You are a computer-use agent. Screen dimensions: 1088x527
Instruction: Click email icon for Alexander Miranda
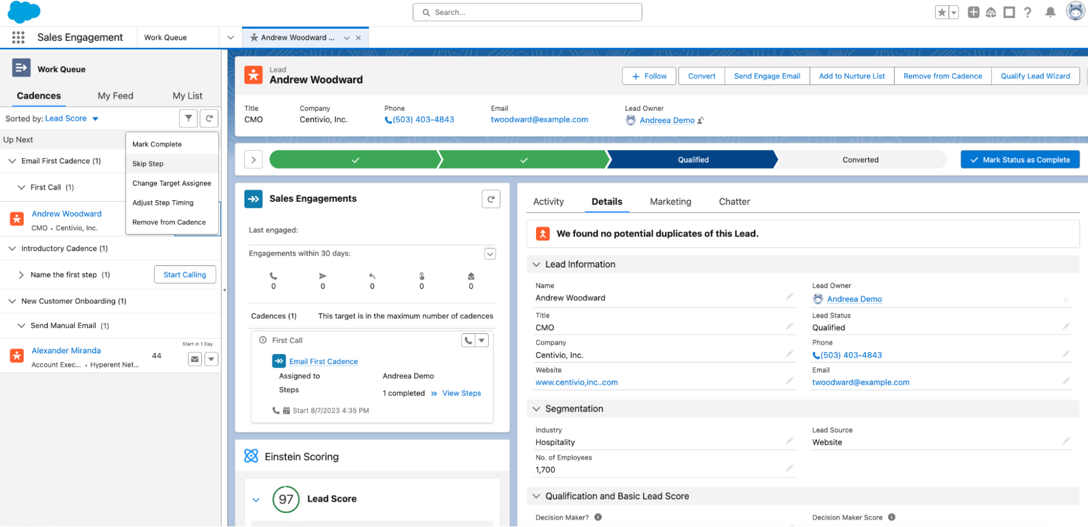[195, 359]
